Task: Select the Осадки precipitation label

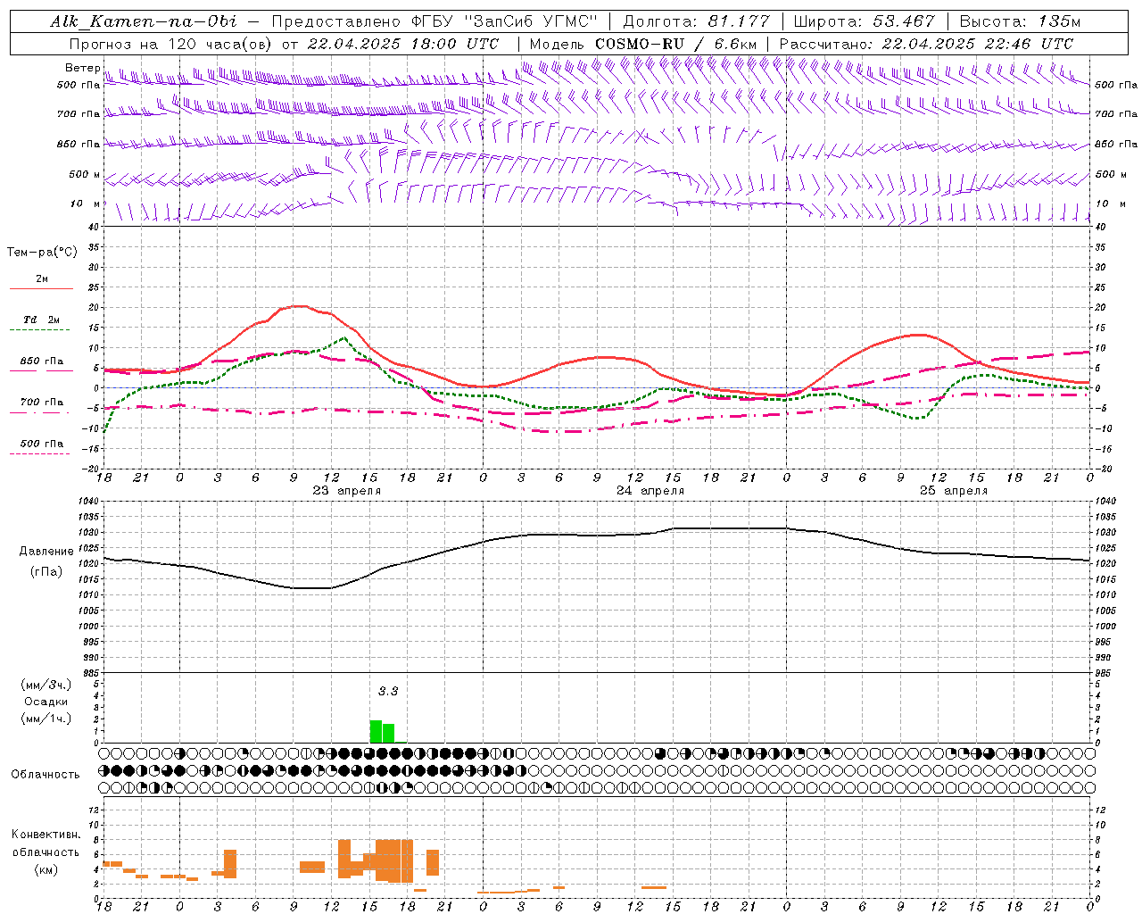Action: coord(46,702)
